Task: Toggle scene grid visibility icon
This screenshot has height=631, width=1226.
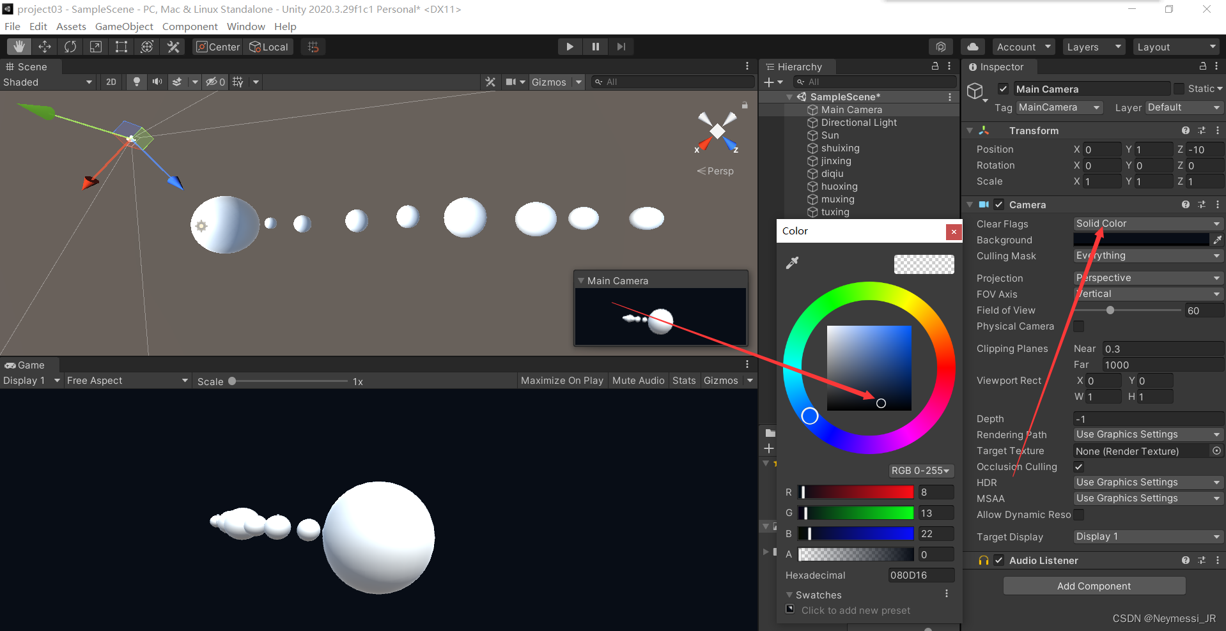Action: click(x=238, y=82)
